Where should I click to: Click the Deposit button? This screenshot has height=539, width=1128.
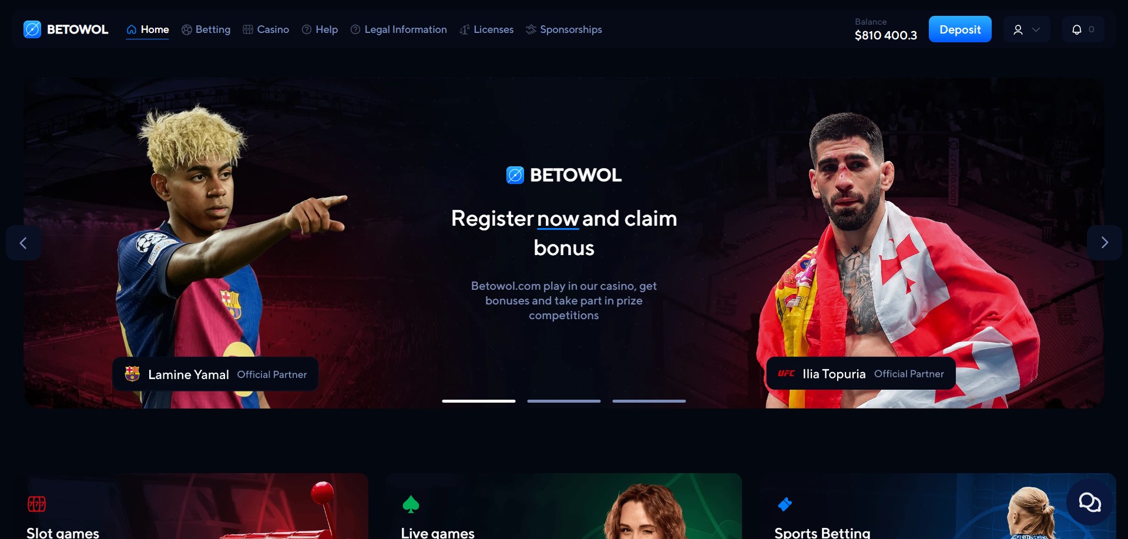(960, 29)
